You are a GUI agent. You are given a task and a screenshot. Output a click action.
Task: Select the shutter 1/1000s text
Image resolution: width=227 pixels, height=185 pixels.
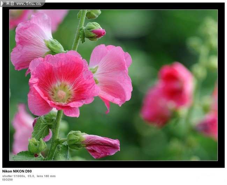tap(14, 176)
